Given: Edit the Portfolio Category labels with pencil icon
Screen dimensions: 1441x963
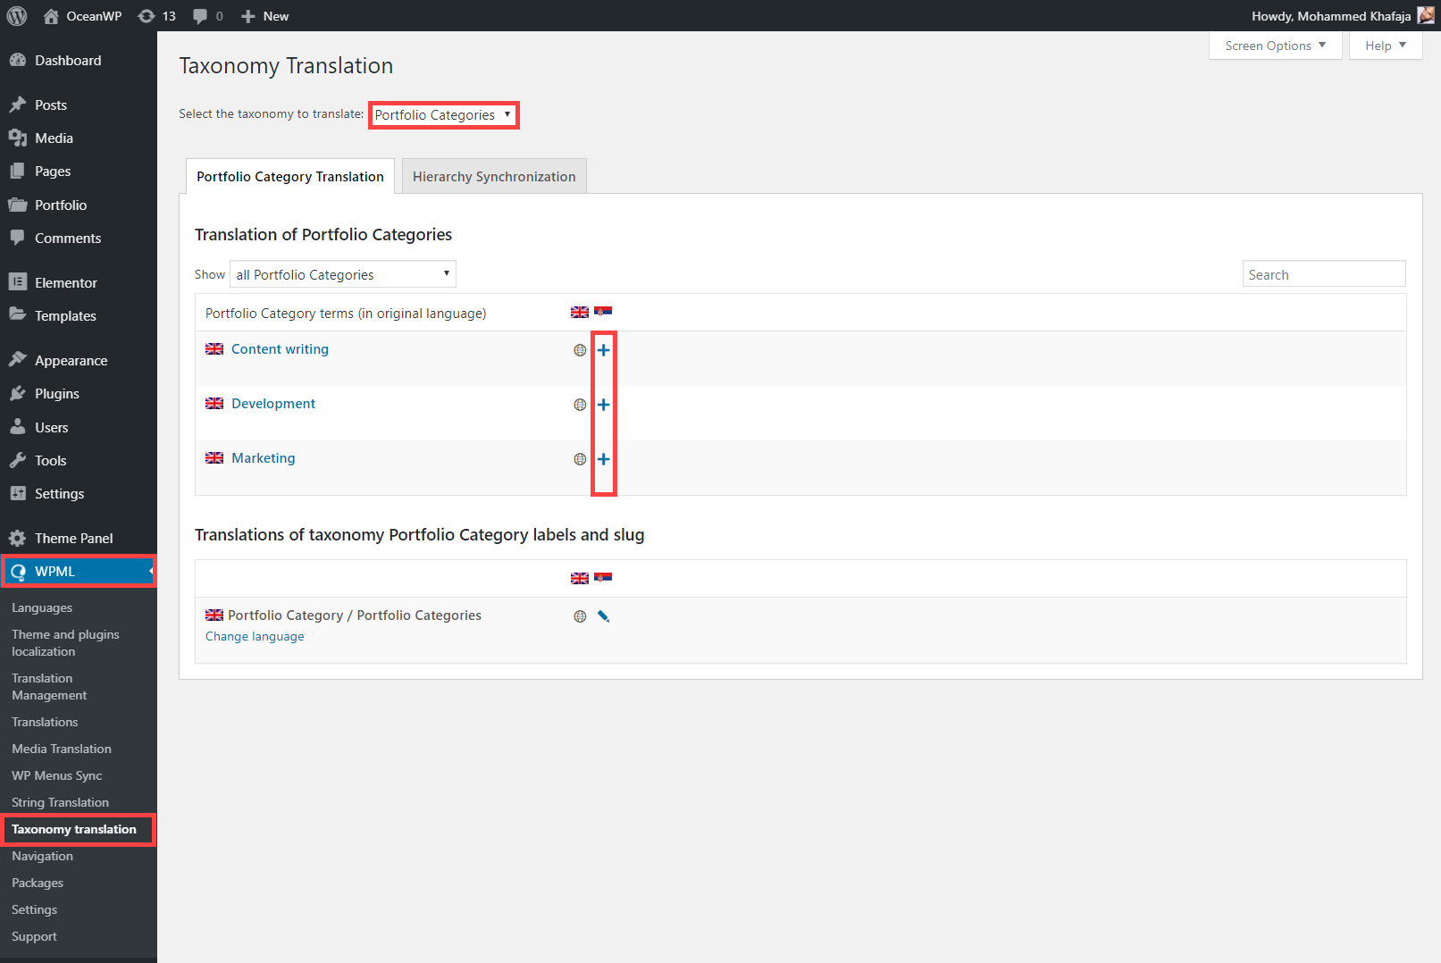Looking at the screenshot, I should [604, 616].
